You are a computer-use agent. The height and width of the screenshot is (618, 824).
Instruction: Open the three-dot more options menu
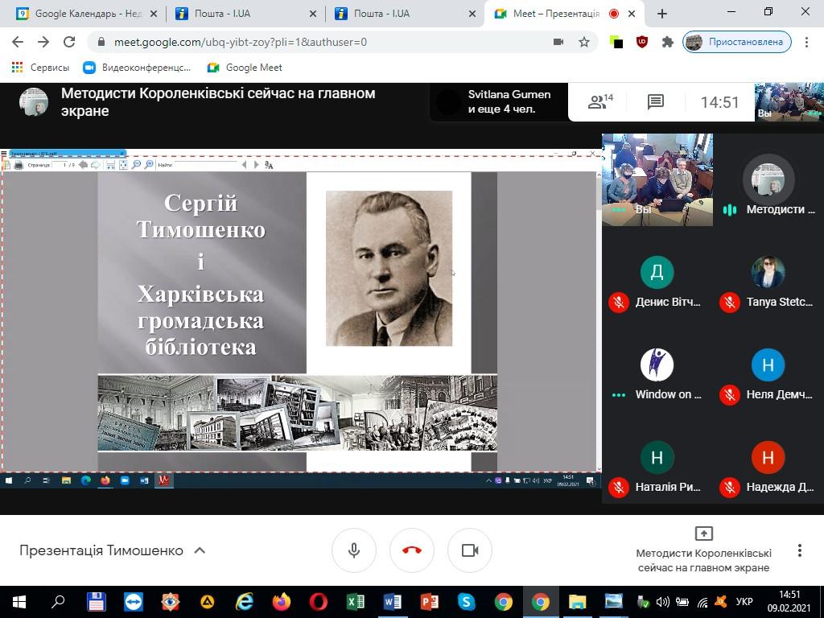(799, 550)
